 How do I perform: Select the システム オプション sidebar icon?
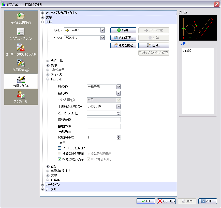[21, 34]
